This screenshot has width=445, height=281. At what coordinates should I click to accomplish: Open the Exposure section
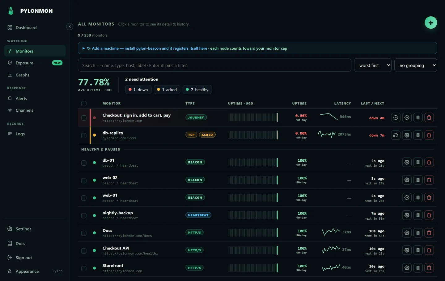(35, 63)
